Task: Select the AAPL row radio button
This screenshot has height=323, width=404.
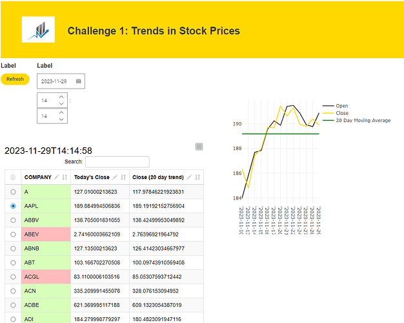Action: [13, 206]
